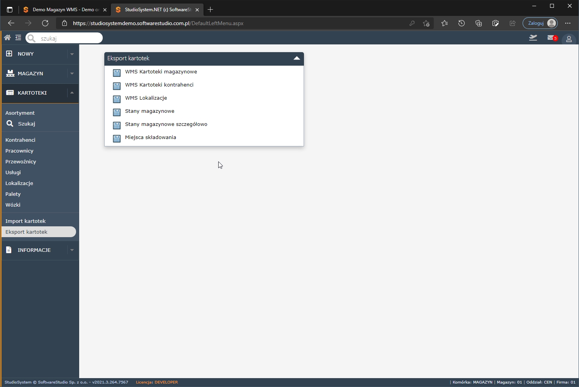The height and width of the screenshot is (387, 579).
Task: Click the home icon in app toolbar
Action: click(7, 37)
